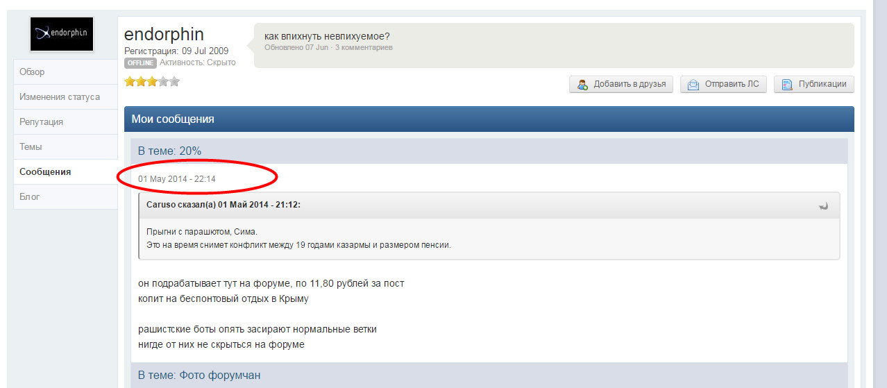The image size is (887, 388).
Task: Click the add-friend user icon
Action: pyautogui.click(x=583, y=85)
